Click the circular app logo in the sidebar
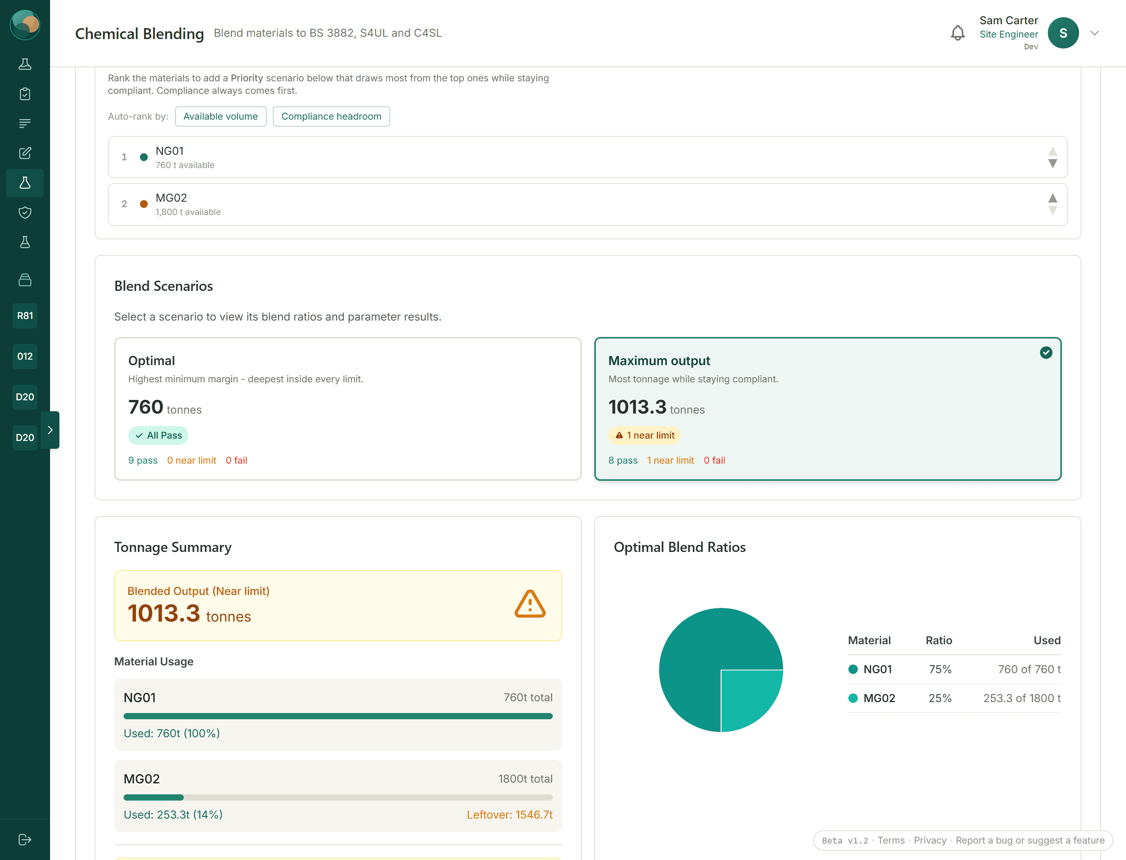The image size is (1126, 860). click(x=25, y=25)
